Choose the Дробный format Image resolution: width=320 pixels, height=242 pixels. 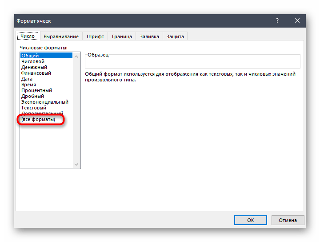tap(46, 96)
